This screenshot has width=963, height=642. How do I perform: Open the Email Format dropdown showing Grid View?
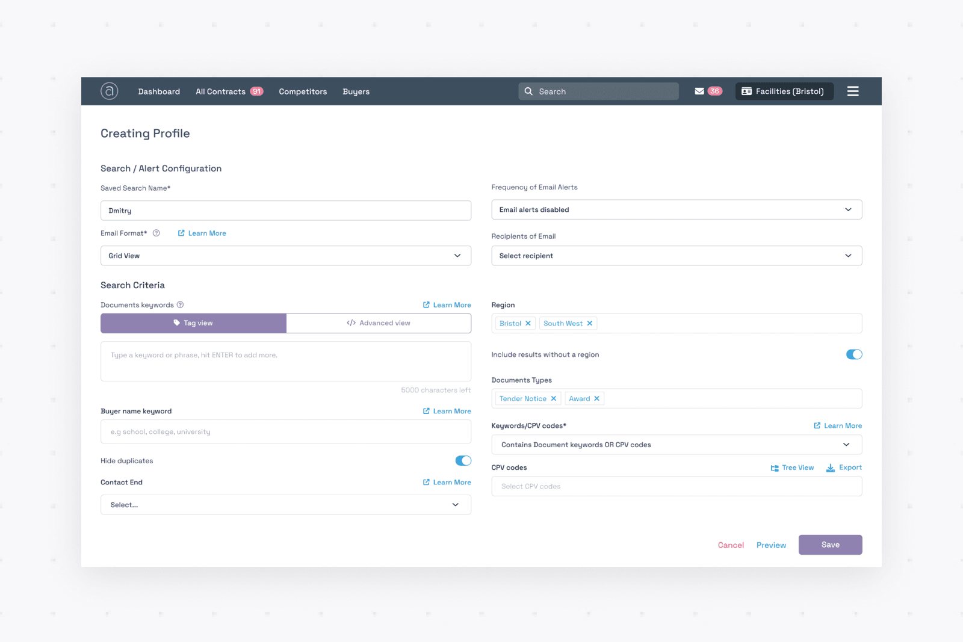coord(286,256)
